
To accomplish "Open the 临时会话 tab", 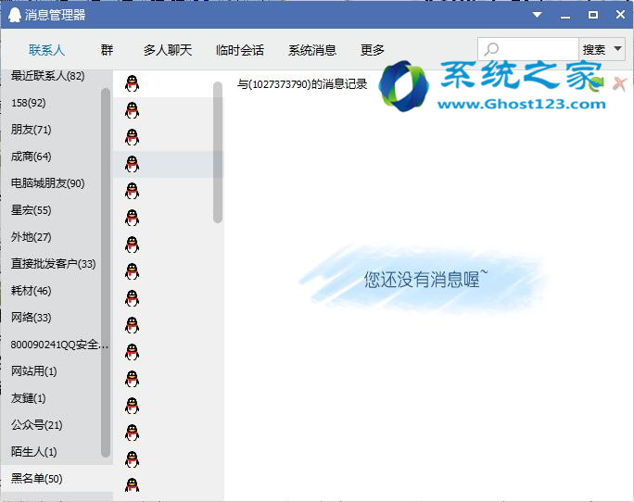I will point(240,50).
